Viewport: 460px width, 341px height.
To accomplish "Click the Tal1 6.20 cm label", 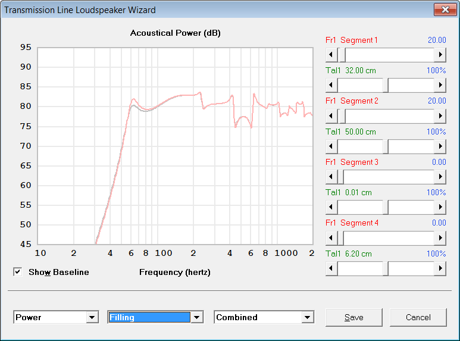I will (349, 254).
